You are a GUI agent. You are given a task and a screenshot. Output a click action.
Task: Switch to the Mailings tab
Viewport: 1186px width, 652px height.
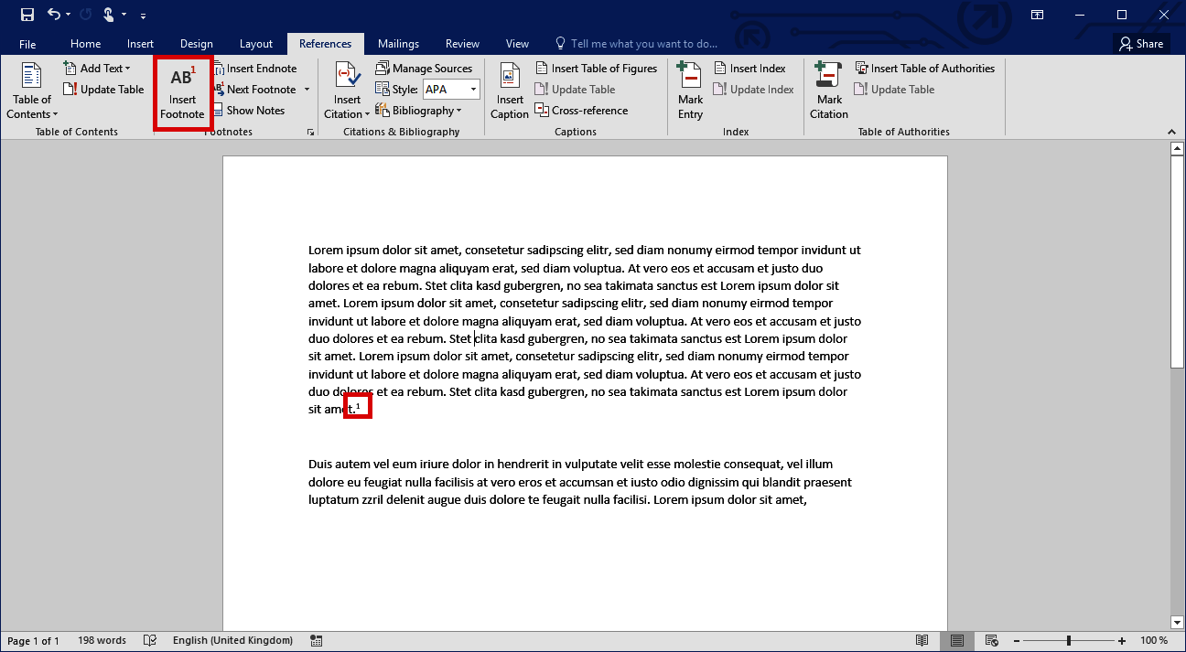(x=398, y=43)
